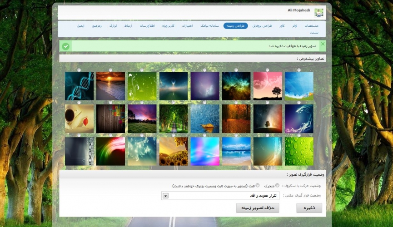Select radio button above green floral swirl image
Image resolution: width=393 pixels, height=227 pixels.
click(x=142, y=70)
